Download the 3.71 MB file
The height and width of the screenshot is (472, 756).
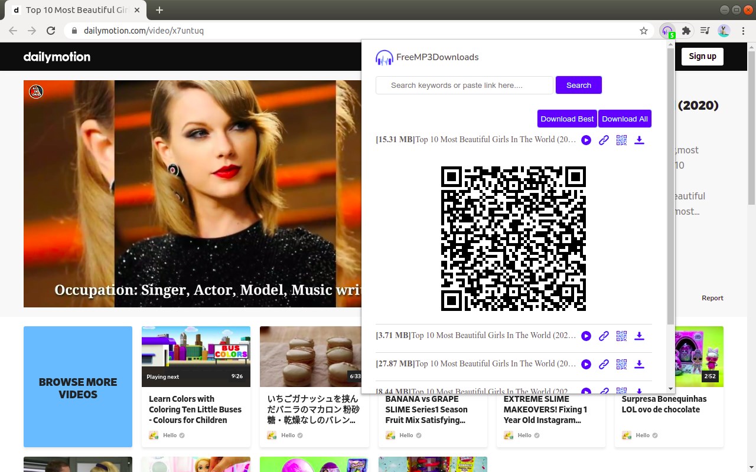click(x=639, y=336)
